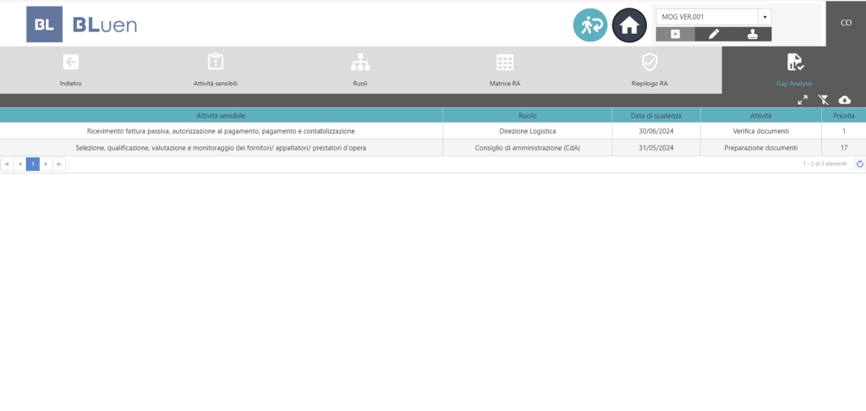Click Verifica documenti cell
Image resolution: width=866 pixels, height=411 pixels.
click(x=760, y=131)
